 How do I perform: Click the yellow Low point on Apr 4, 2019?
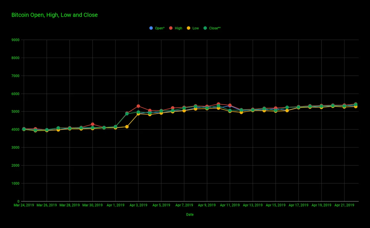150,114
